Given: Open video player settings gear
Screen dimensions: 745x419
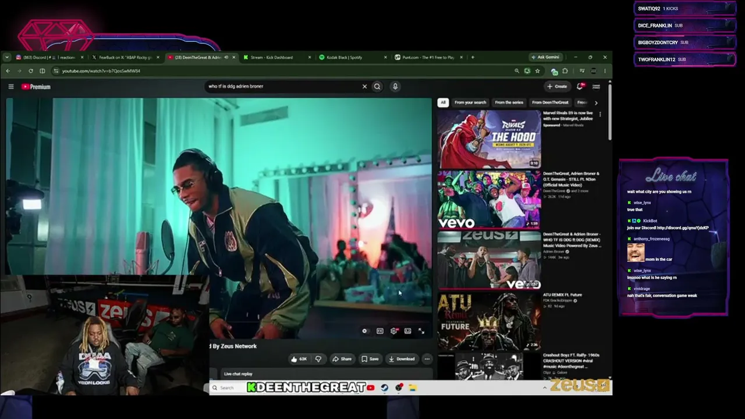Looking at the screenshot, I should pos(394,331).
